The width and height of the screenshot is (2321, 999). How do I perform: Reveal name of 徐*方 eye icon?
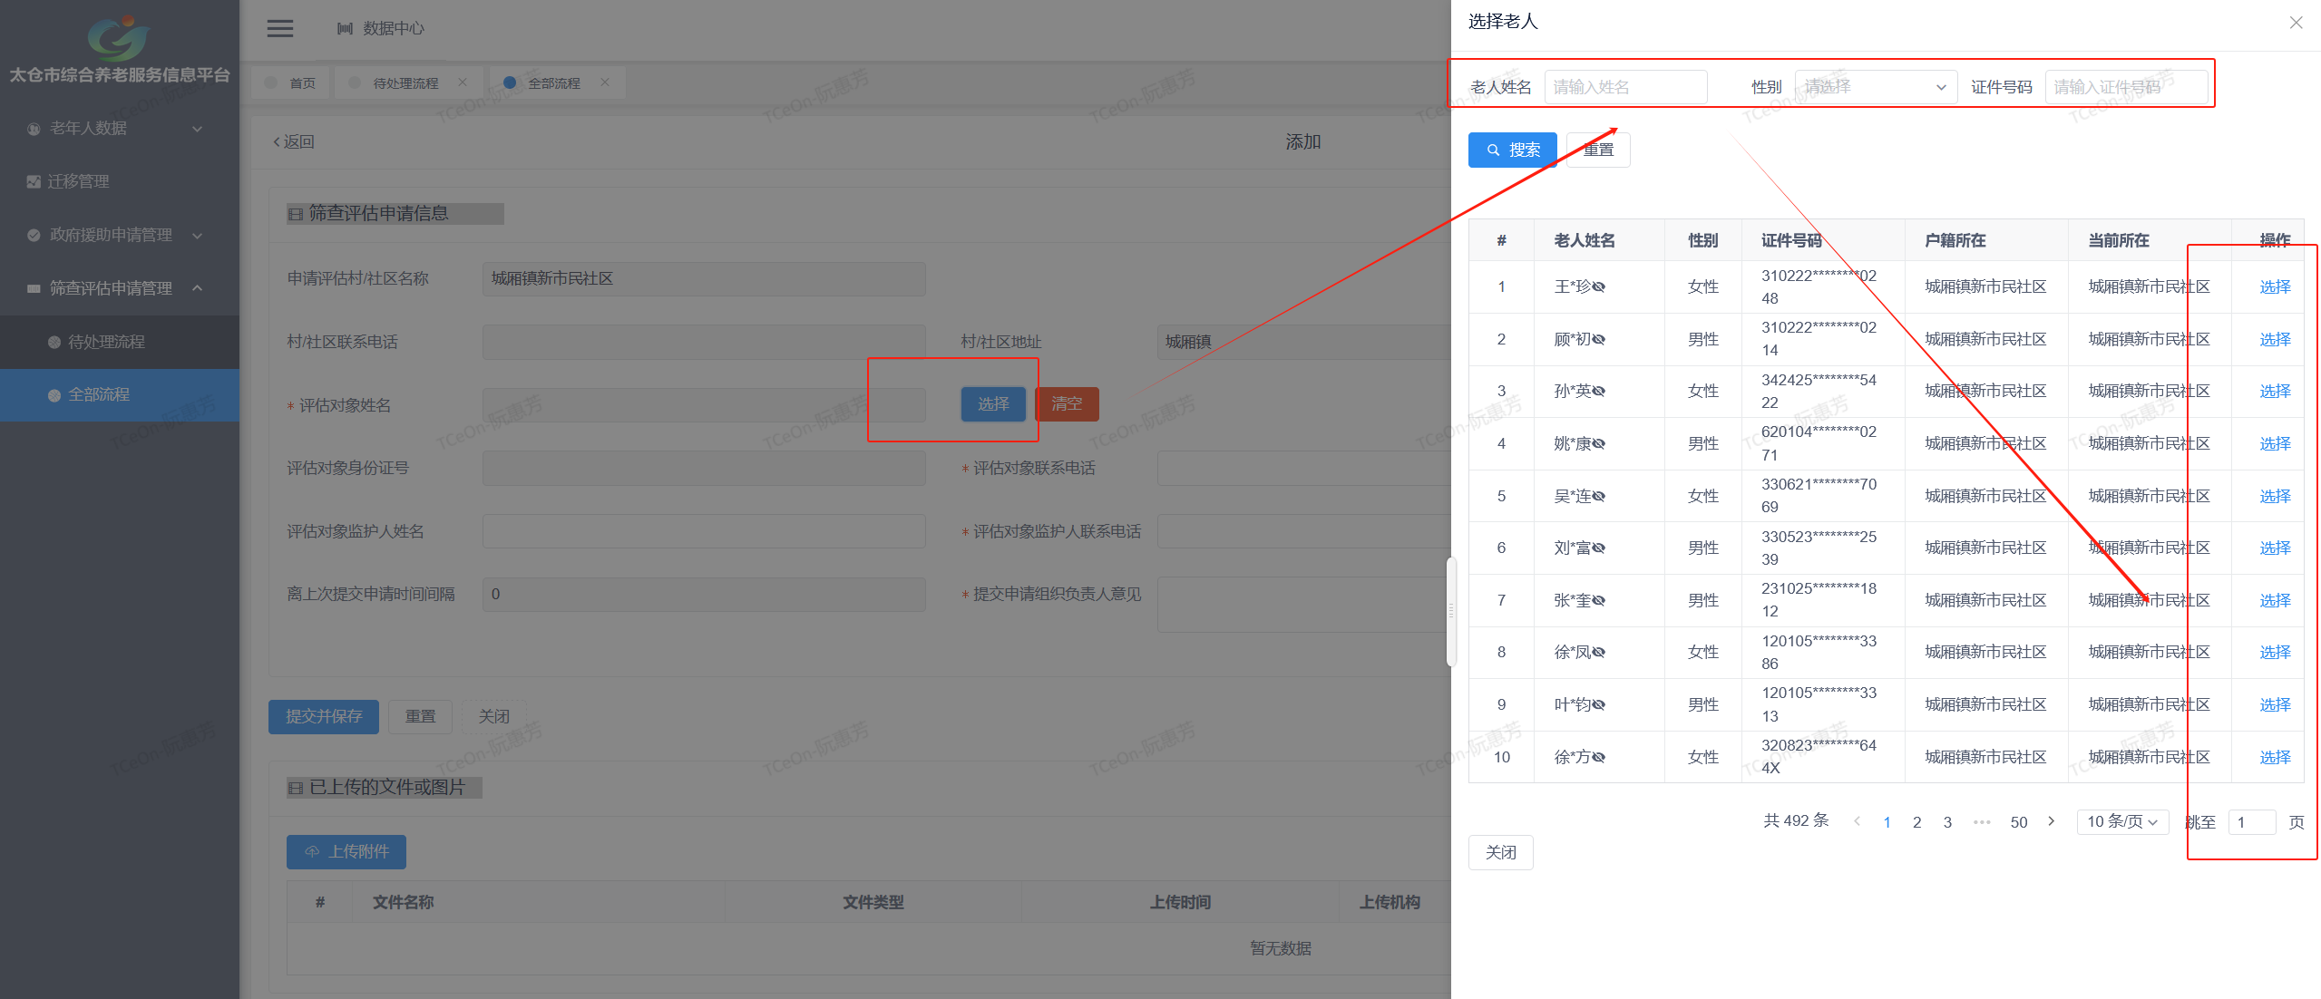pyautogui.click(x=1599, y=758)
